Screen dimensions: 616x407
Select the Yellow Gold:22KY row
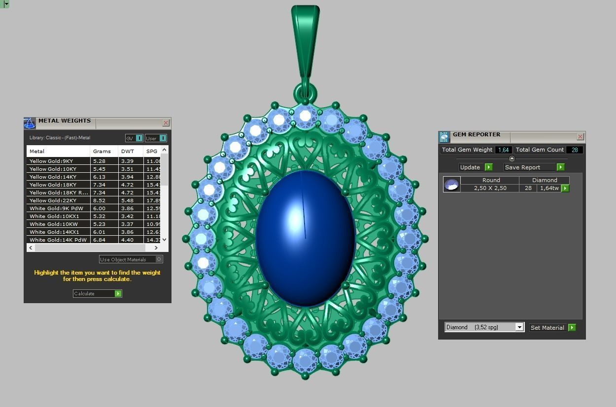click(94, 200)
